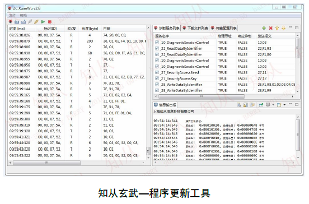
Task: Select the 信息输出框 tab
Action: (x=165, y=105)
